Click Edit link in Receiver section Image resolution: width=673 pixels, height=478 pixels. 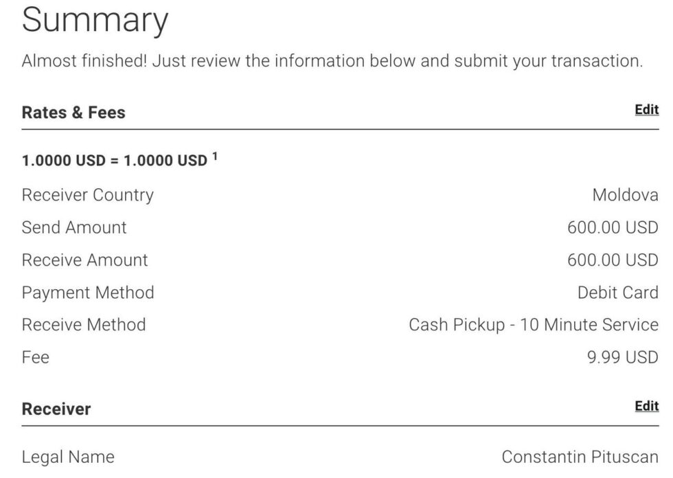(x=646, y=406)
